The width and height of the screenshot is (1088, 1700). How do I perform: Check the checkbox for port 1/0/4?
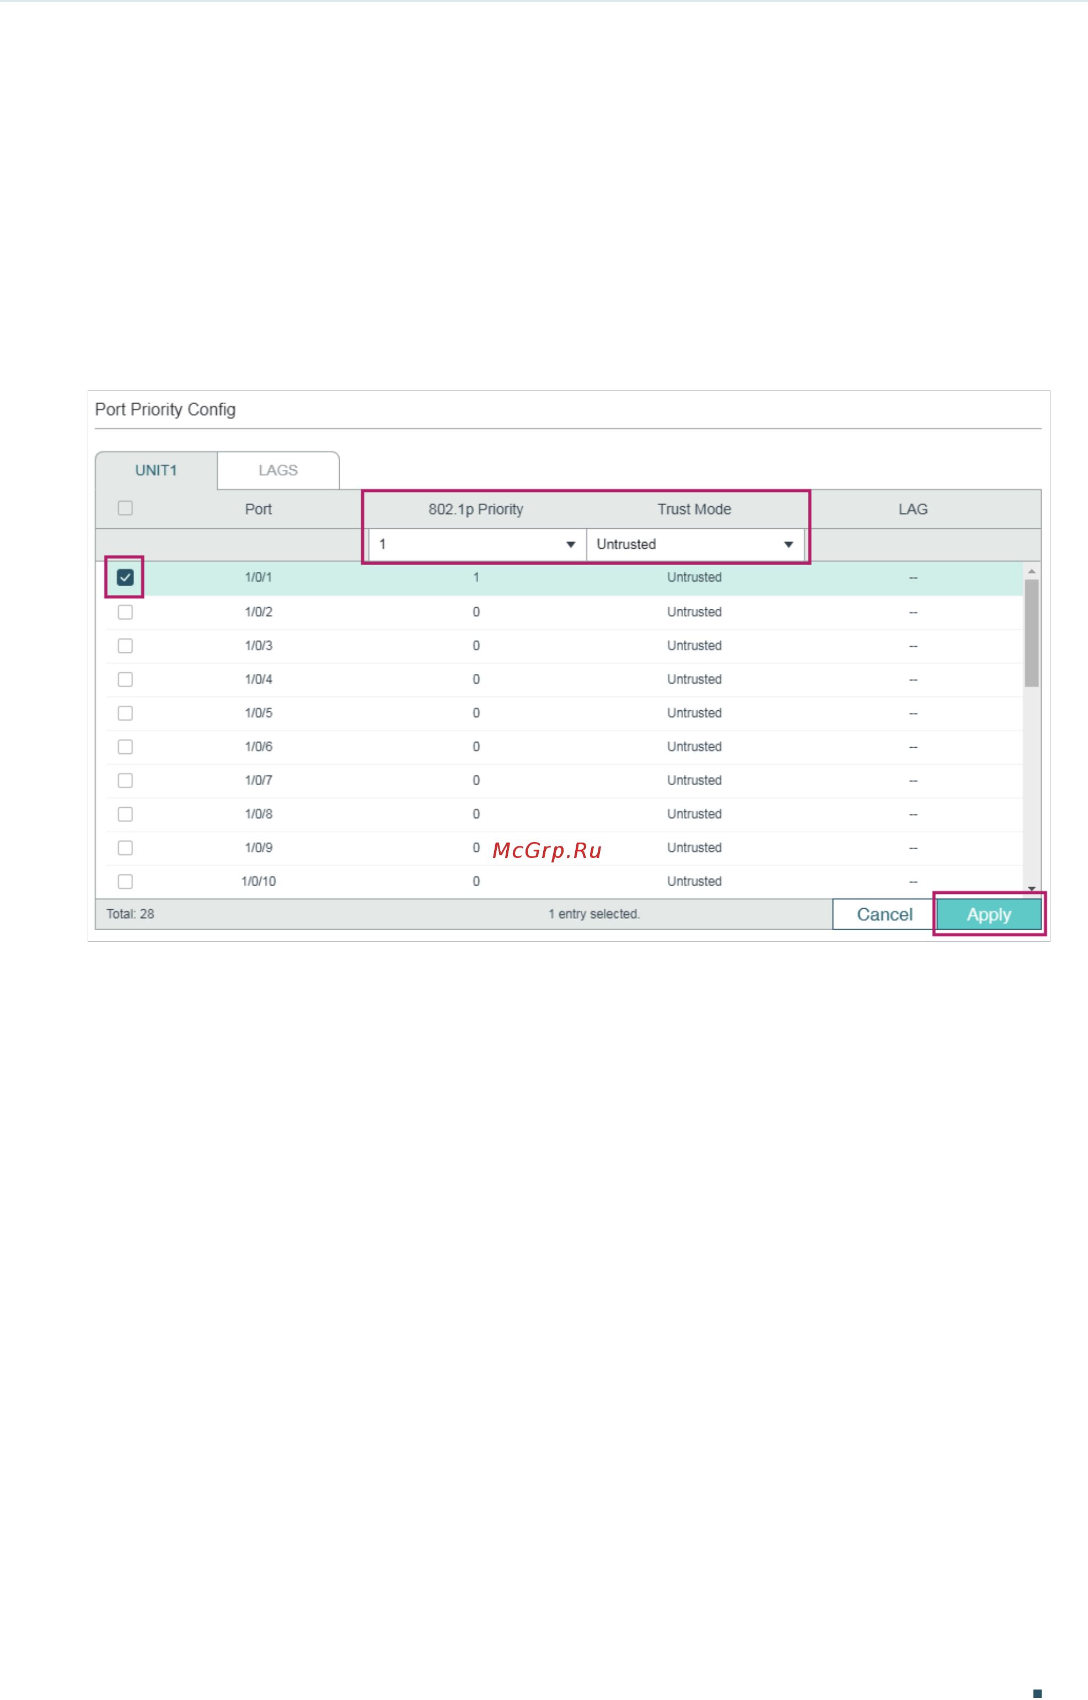125,679
